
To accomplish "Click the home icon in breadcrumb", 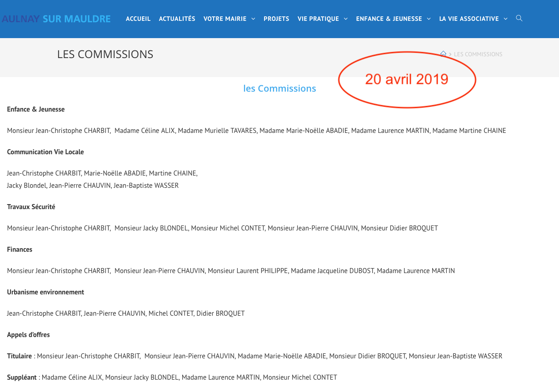I will (x=443, y=54).
